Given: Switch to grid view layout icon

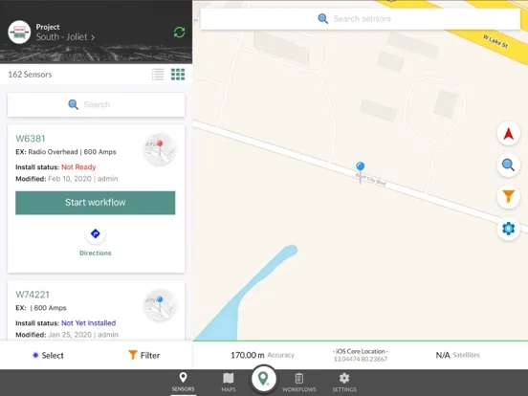Looking at the screenshot, I should (178, 75).
